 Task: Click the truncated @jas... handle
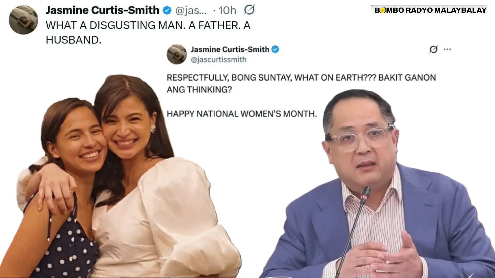pyautogui.click(x=191, y=11)
